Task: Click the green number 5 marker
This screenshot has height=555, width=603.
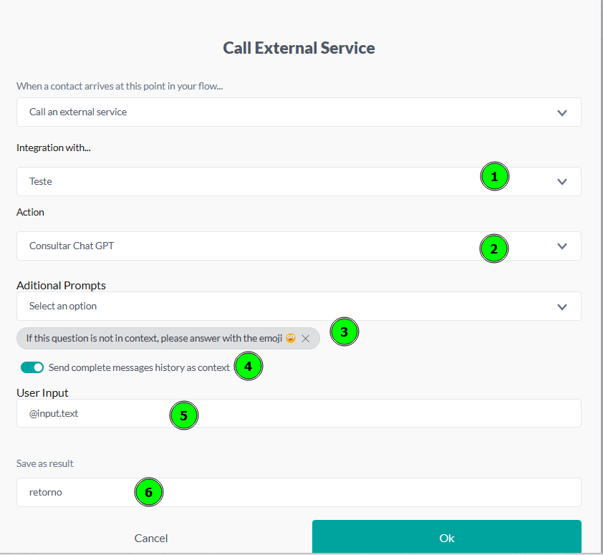Action: (183, 415)
